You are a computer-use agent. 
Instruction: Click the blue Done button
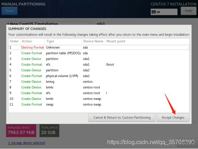click(9, 11)
